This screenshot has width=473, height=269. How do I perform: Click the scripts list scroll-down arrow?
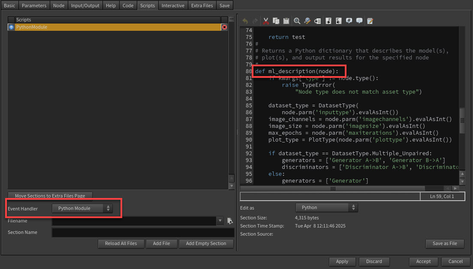pyautogui.click(x=232, y=186)
